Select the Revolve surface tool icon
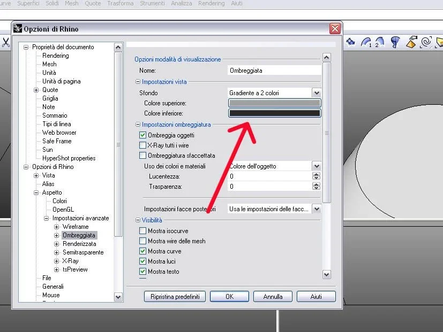The height and width of the screenshot is (332, 443). click(x=395, y=42)
